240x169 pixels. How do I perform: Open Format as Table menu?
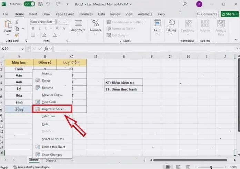[x=121, y=29]
